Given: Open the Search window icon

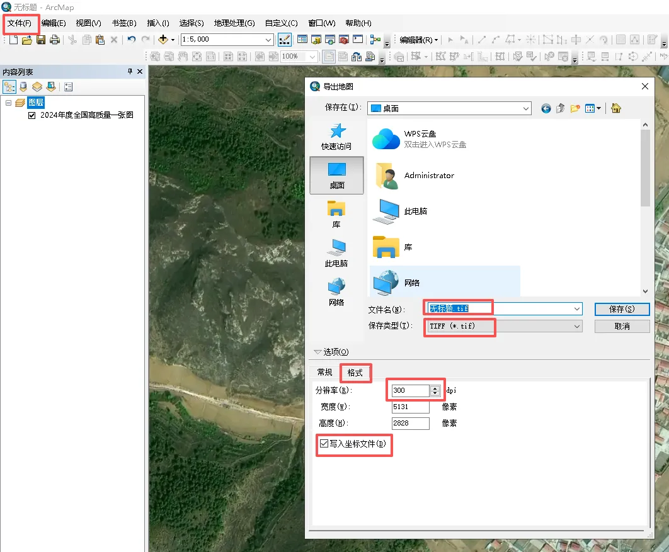Looking at the screenshot, I should click(330, 40).
